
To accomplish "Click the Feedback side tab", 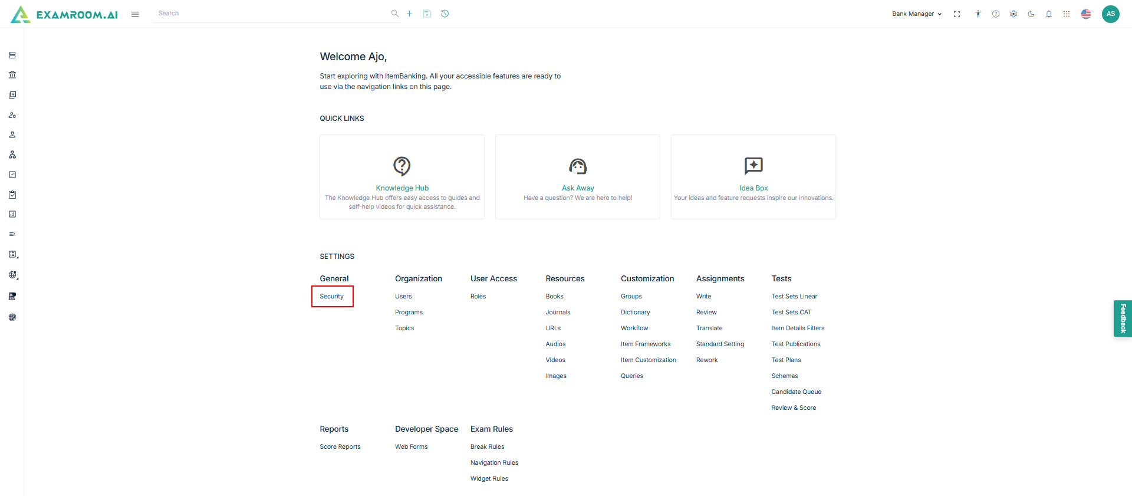I will click(1123, 318).
